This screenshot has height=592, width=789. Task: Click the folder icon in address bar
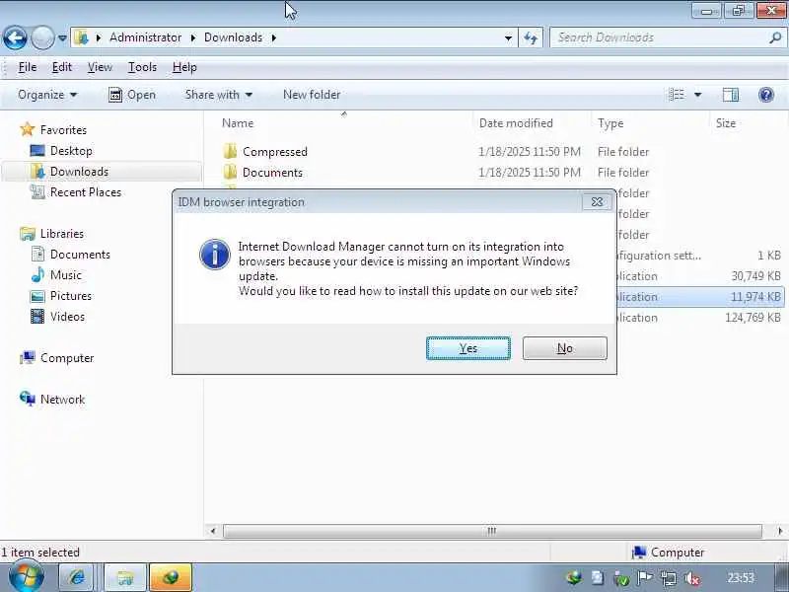[x=81, y=37]
